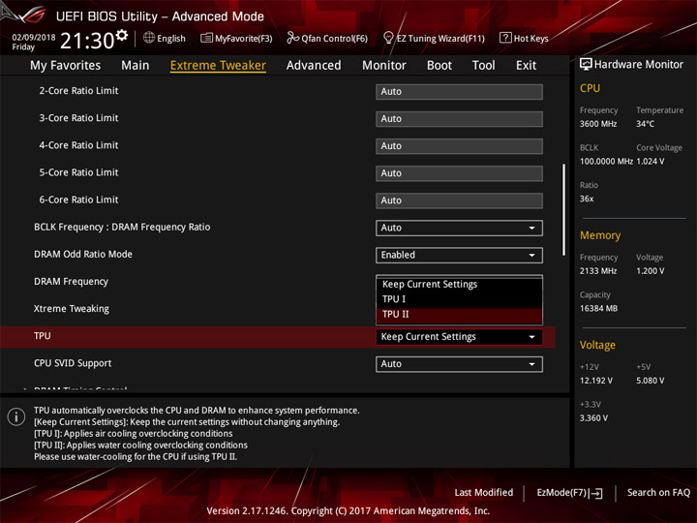Click the +12V reading 12.192 V

[596, 381]
